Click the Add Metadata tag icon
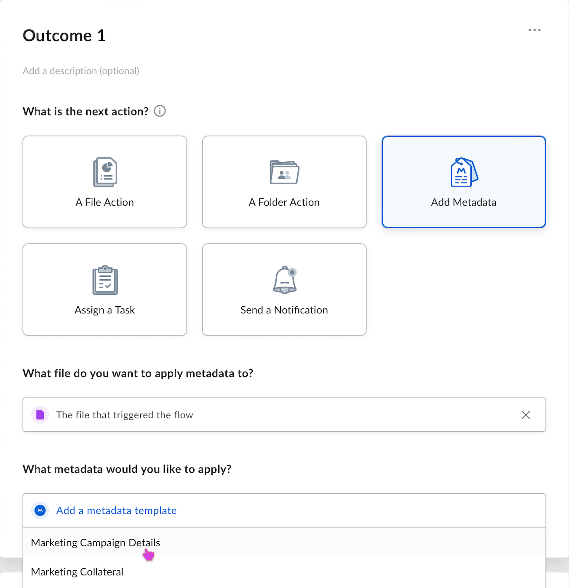The width and height of the screenshot is (569, 588). [464, 172]
